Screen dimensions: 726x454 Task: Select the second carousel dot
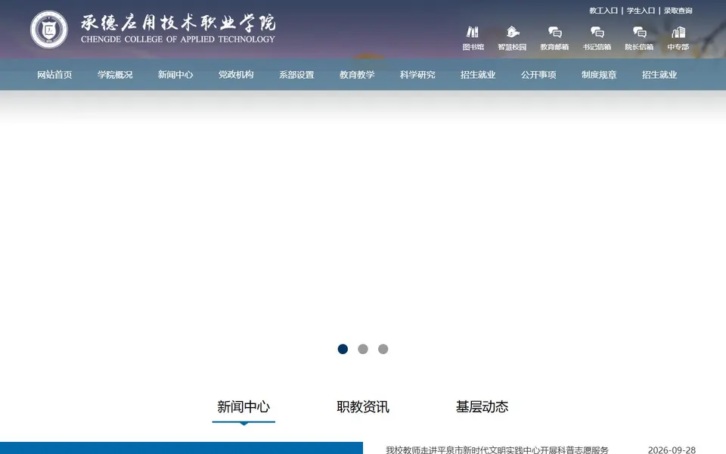coord(363,349)
